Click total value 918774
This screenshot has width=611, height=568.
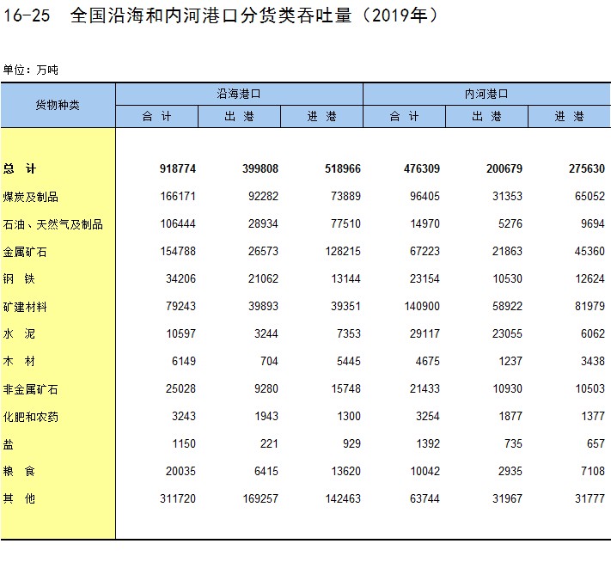[x=178, y=168]
